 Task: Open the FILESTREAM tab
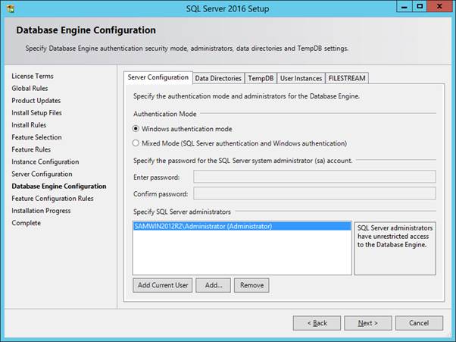coord(347,78)
